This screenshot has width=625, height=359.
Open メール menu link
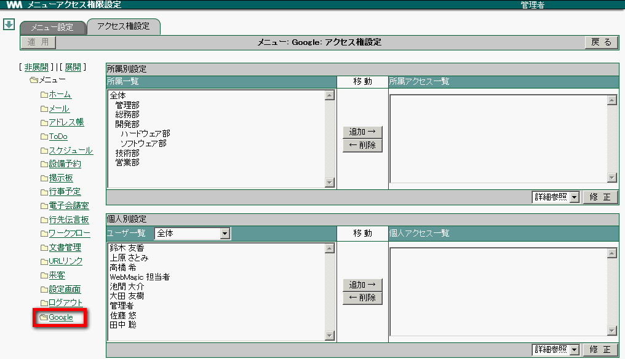tap(59, 109)
